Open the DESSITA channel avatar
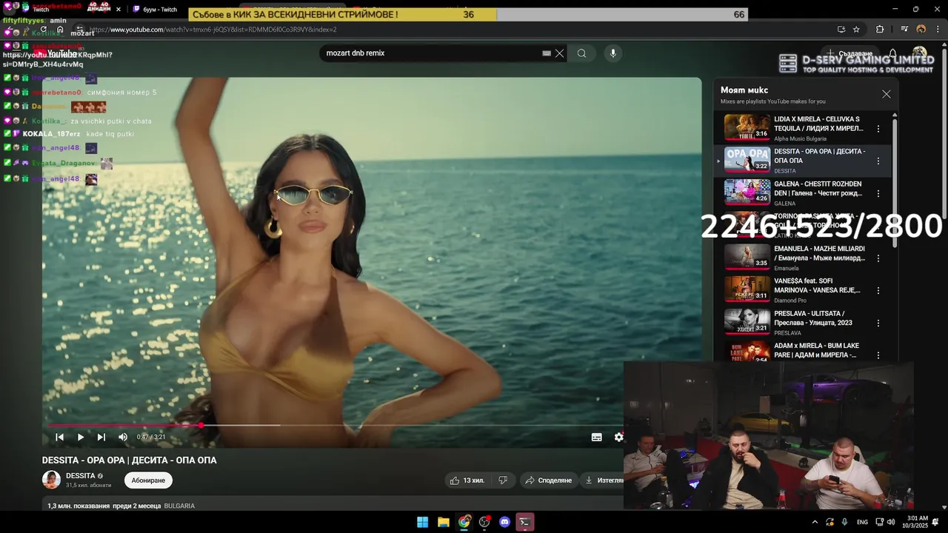 tap(51, 480)
